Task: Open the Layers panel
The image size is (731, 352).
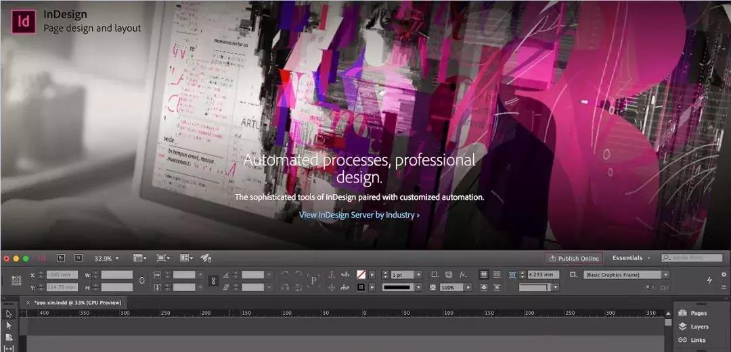Action: point(694,327)
